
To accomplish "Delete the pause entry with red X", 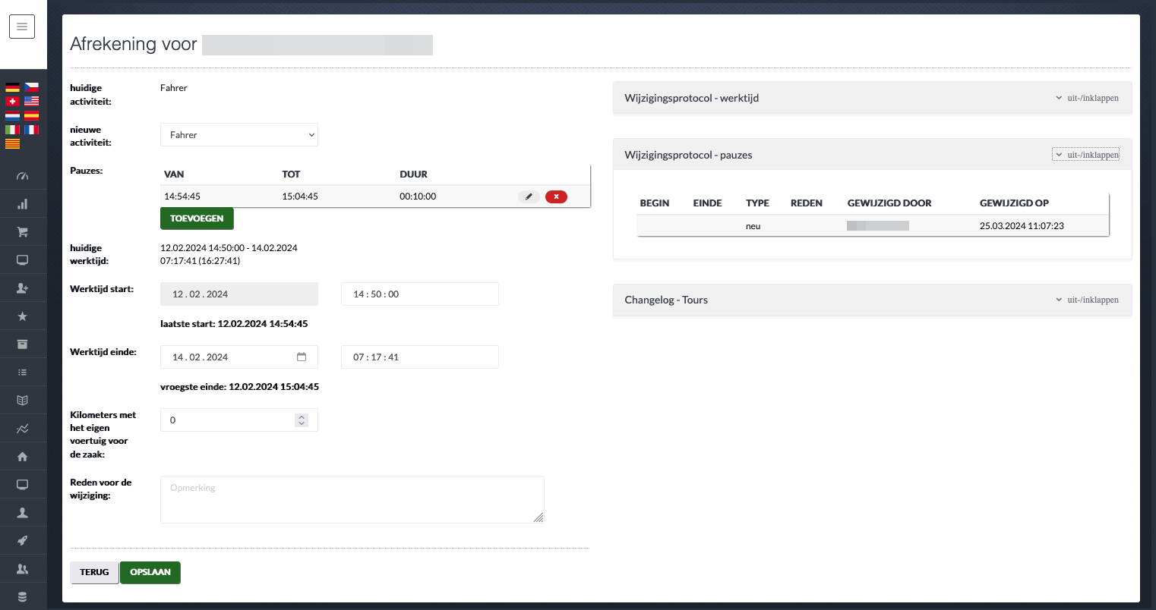I will pos(556,197).
